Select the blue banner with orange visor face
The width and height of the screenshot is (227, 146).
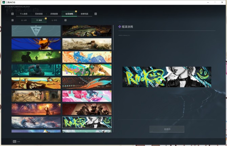[x=36, y=44]
